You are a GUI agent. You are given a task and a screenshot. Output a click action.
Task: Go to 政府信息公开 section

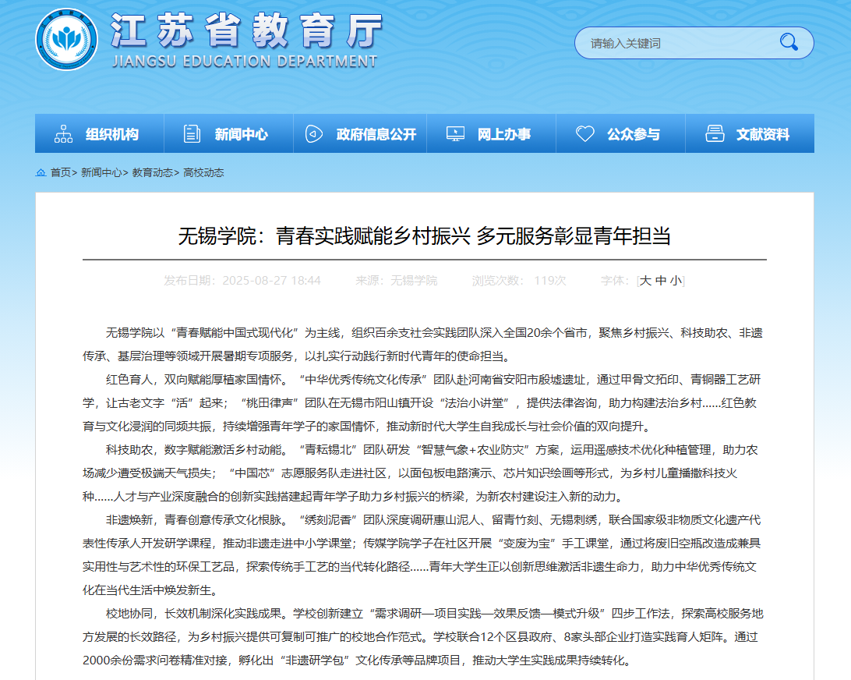coord(376,134)
